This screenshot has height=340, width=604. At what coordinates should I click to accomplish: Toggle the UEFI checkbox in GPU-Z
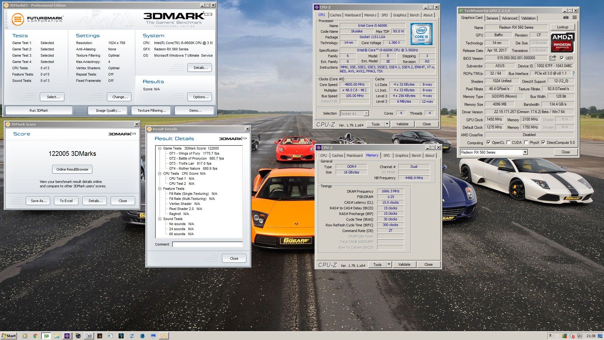pyautogui.click(x=562, y=58)
